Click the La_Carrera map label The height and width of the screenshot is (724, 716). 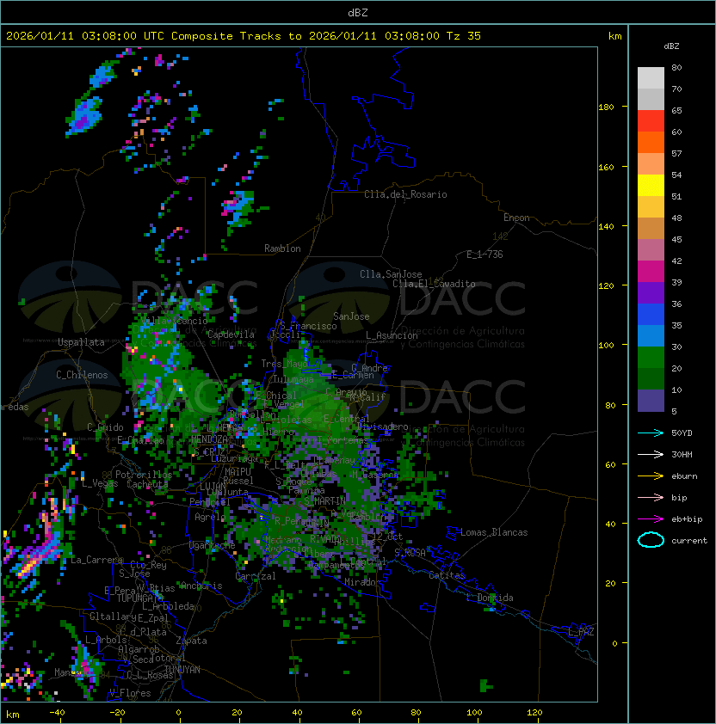point(96,560)
